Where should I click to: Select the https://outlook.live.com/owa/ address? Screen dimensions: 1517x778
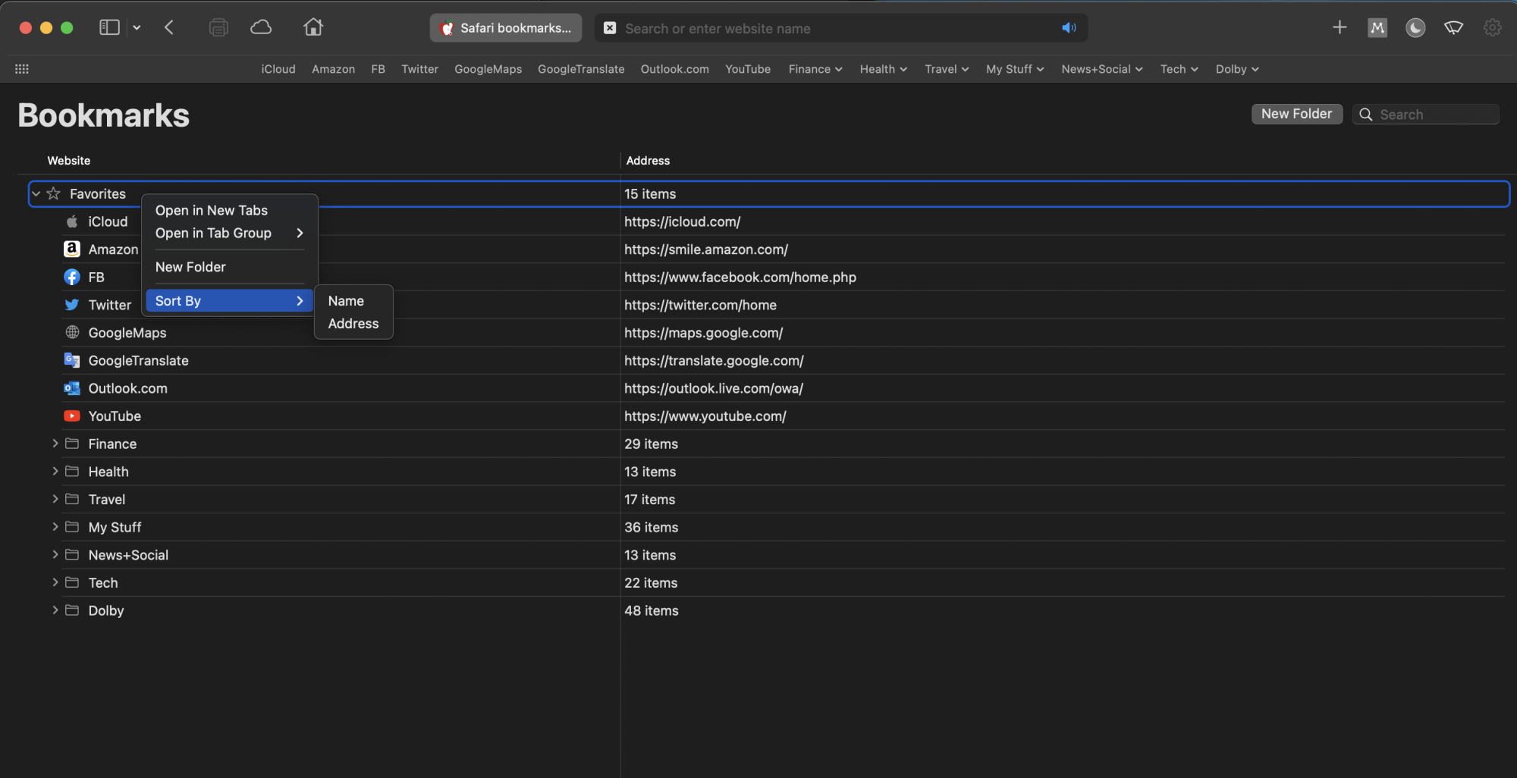coord(714,388)
